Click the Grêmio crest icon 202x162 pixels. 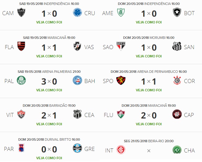coord(77,148)
